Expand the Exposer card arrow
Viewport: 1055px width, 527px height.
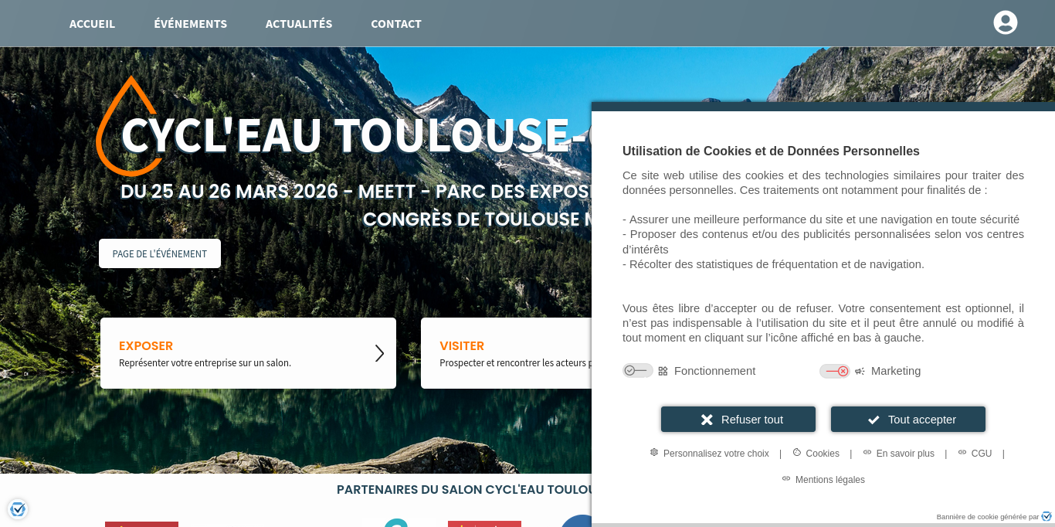379,353
